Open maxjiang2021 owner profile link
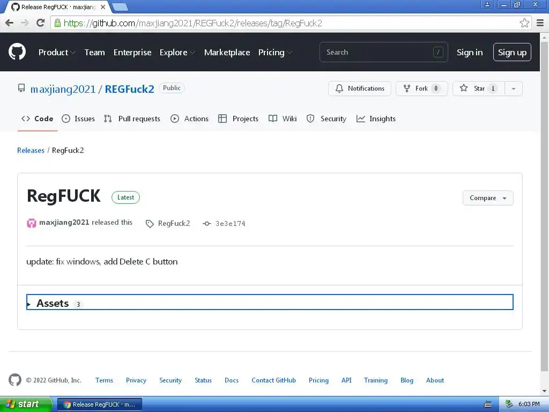 click(x=63, y=89)
